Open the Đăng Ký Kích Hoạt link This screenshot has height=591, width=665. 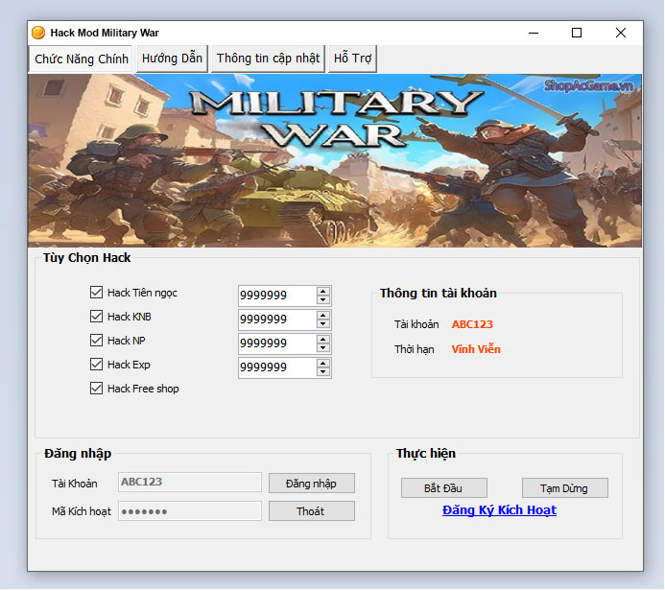499,510
